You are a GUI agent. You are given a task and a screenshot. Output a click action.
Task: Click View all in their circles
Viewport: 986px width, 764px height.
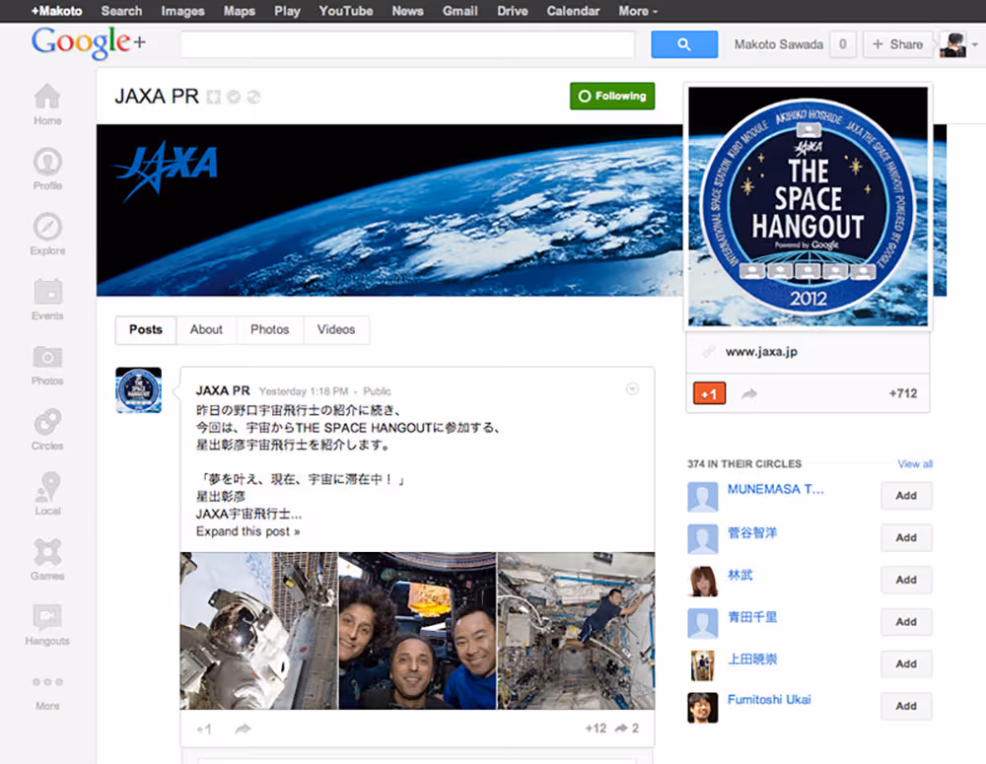[x=915, y=464]
